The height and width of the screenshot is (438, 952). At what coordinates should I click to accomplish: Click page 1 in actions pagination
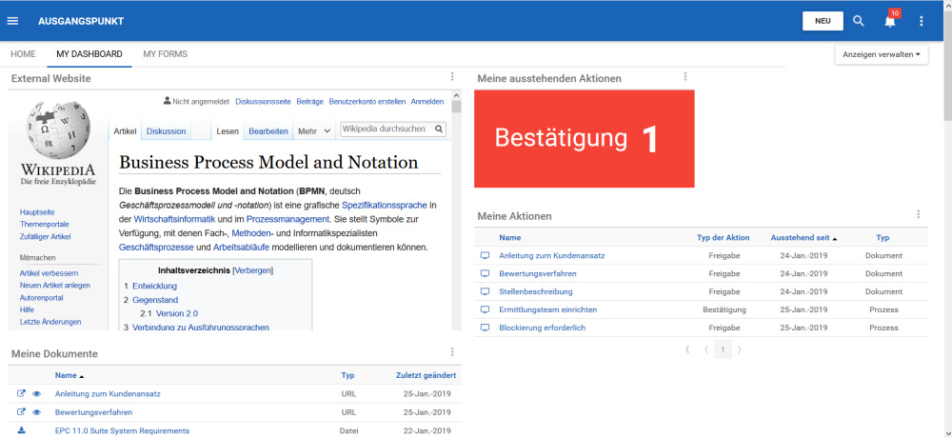point(723,349)
